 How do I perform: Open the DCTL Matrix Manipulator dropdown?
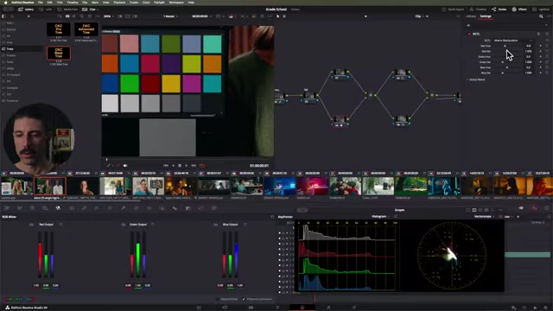click(513, 41)
